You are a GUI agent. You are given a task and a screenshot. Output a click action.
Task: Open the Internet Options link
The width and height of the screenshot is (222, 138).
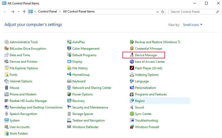[21, 81]
